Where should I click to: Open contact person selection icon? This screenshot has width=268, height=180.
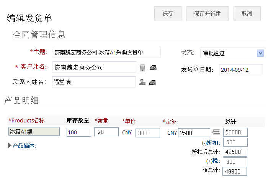142,82
